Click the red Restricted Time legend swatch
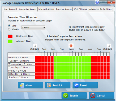The image size is (116, 101). click(x=10, y=36)
